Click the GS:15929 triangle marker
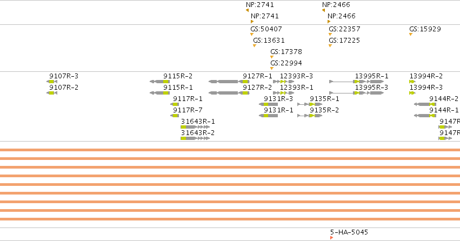The width and height of the screenshot is (460, 241). (x=411, y=34)
